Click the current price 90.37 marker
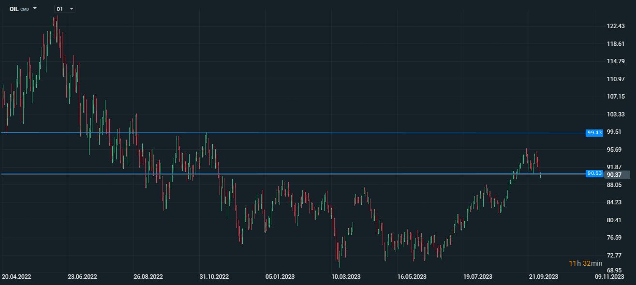This screenshot has height=285, width=636. (615, 175)
